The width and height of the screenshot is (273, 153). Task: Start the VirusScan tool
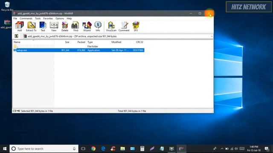[x=111, y=26]
